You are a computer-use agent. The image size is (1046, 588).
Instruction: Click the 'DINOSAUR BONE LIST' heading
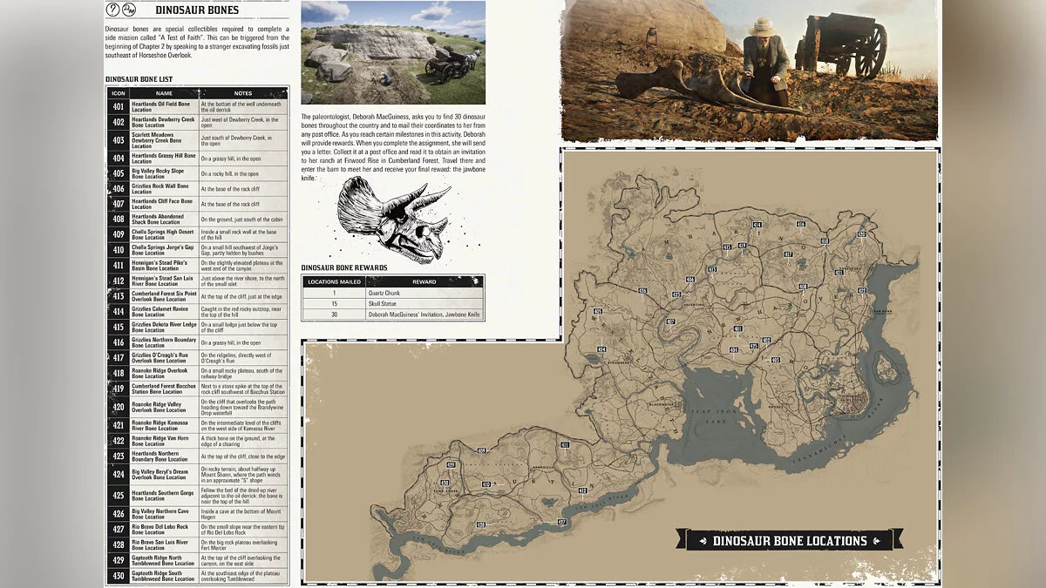(139, 79)
